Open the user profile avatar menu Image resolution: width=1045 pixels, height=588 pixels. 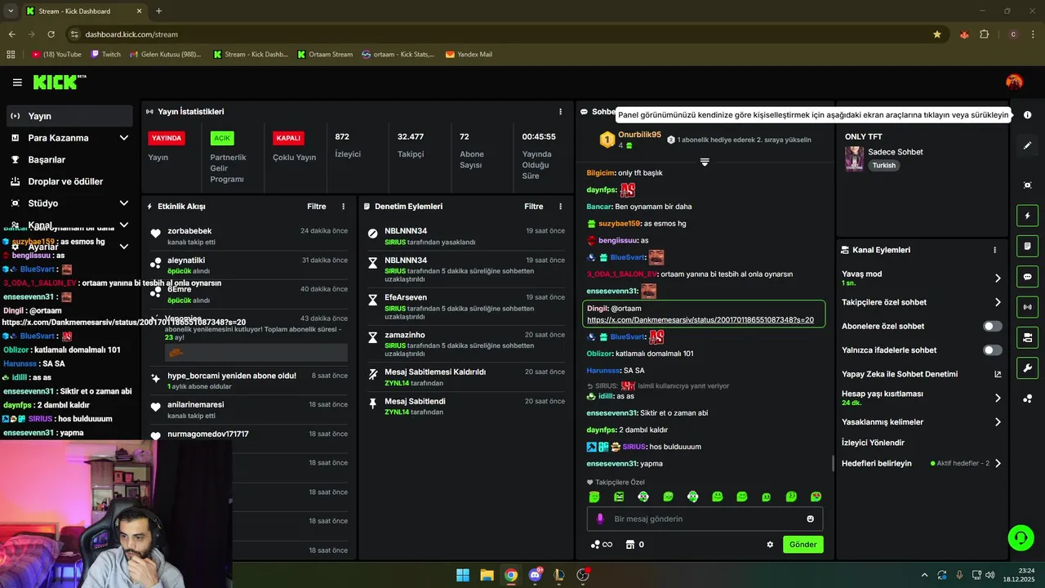(x=1014, y=82)
